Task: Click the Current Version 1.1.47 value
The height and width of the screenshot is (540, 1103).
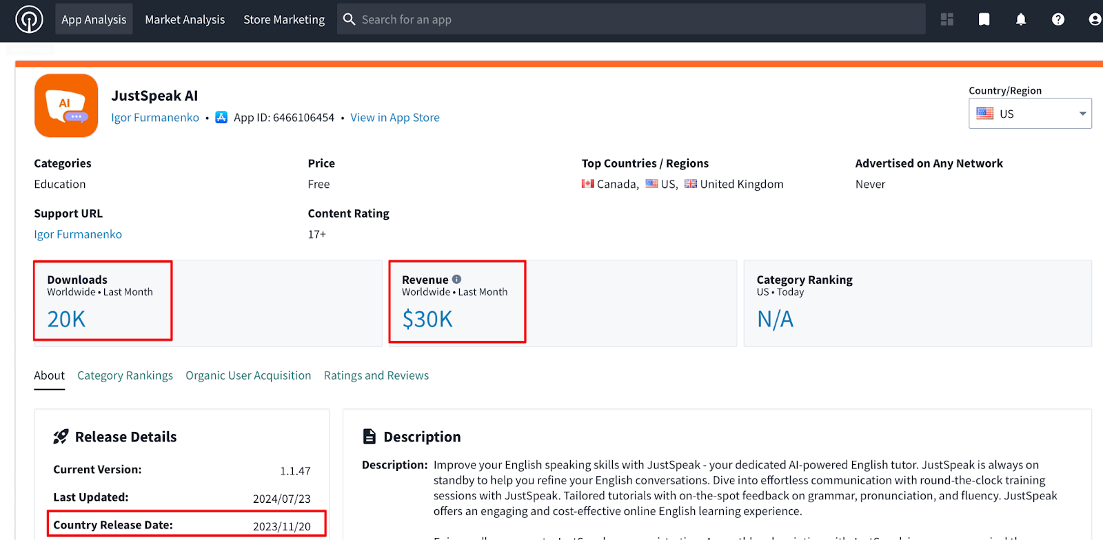Action: pyautogui.click(x=295, y=471)
